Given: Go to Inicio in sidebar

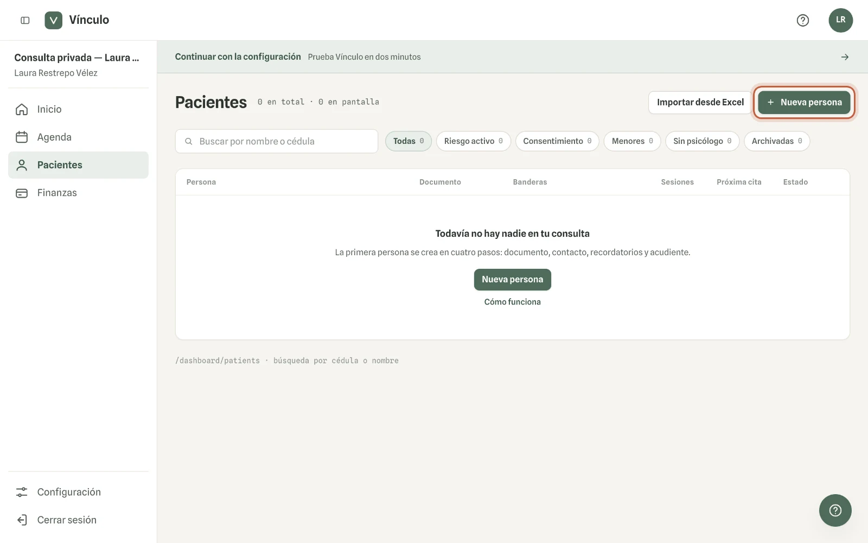Looking at the screenshot, I should 78,109.
